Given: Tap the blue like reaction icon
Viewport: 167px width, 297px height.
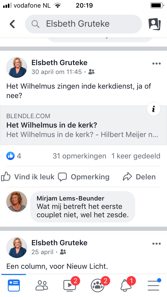Looking at the screenshot, I should [10, 156].
